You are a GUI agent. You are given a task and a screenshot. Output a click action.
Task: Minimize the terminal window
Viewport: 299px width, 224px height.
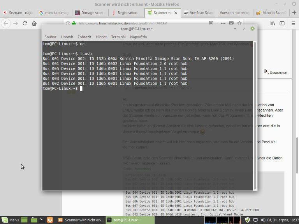click(x=235, y=29)
